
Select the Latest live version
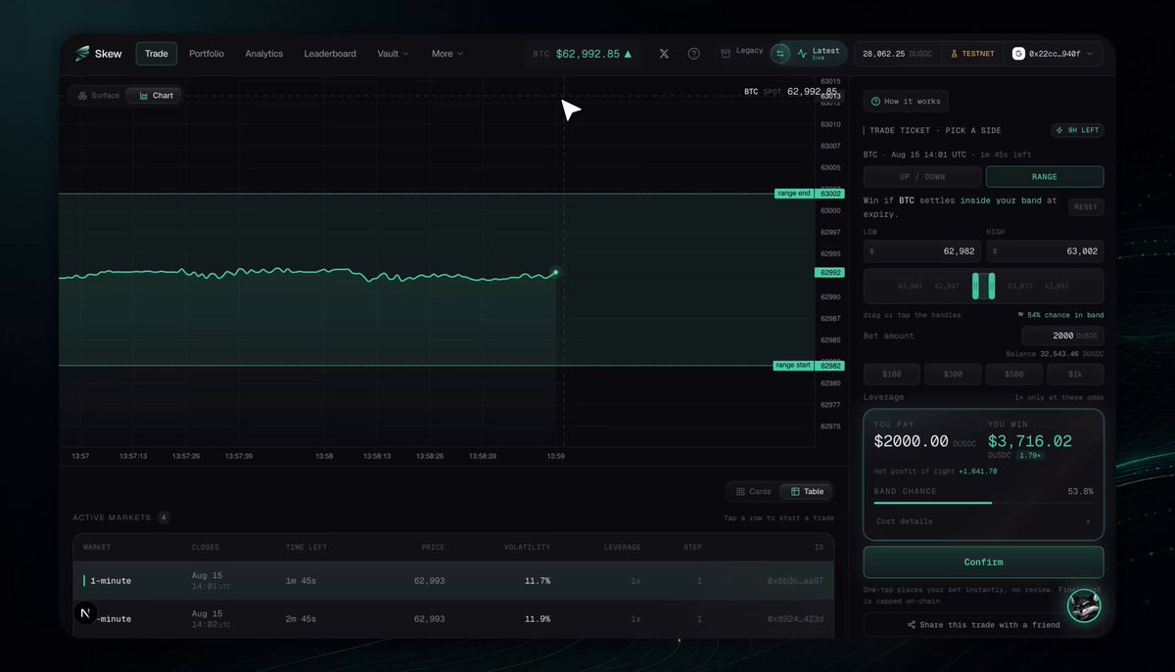pyautogui.click(x=820, y=54)
